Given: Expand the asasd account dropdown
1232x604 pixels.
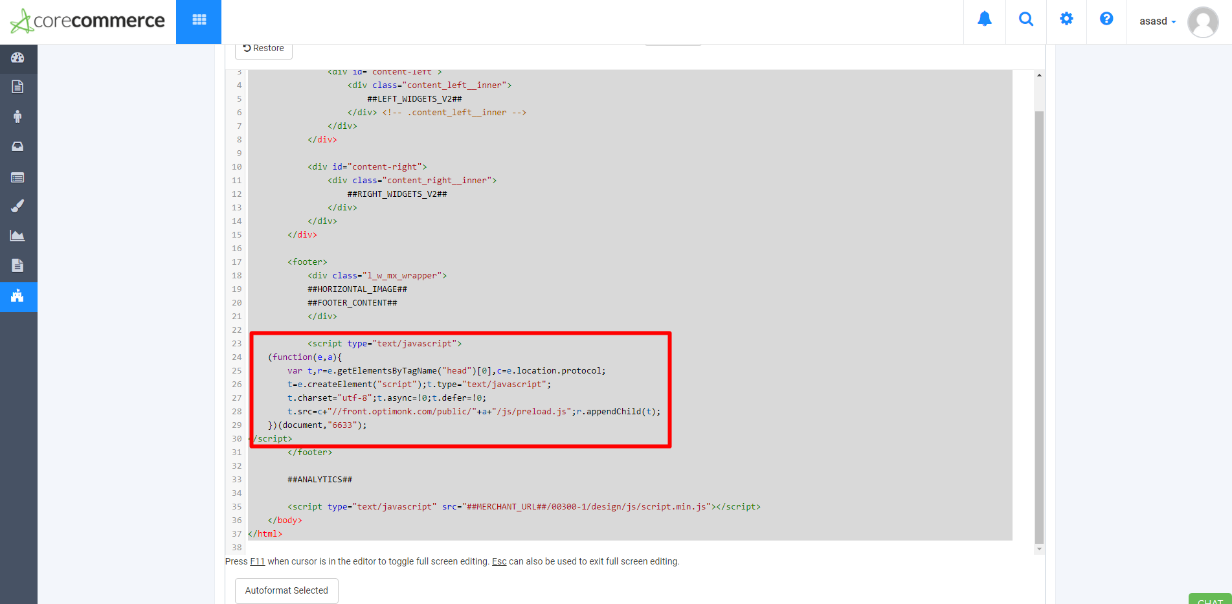Looking at the screenshot, I should pyautogui.click(x=1158, y=21).
